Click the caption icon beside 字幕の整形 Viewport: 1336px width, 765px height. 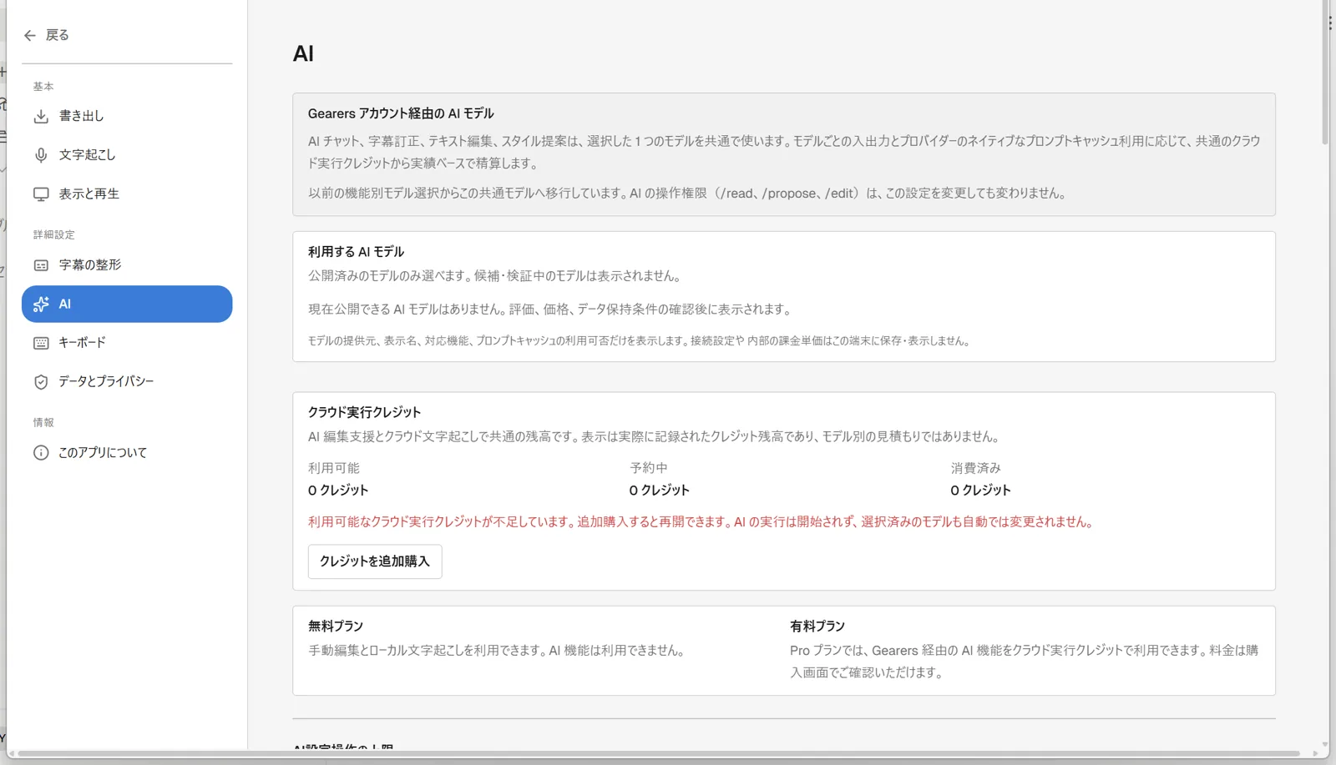tap(41, 265)
